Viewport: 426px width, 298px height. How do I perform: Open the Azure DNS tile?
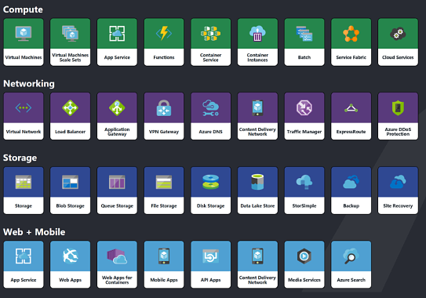coord(210,116)
